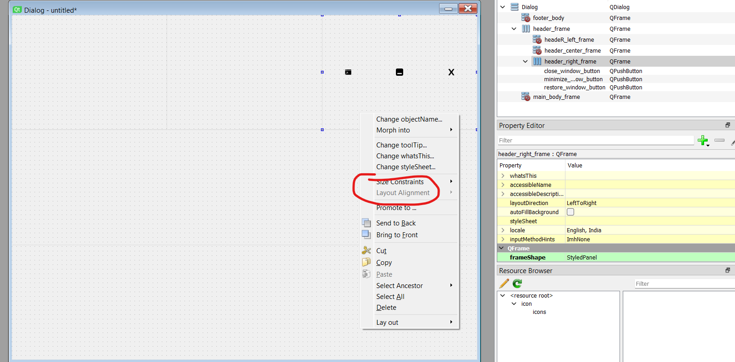Collapse the QFrame property group
735x362 pixels.
(502, 248)
